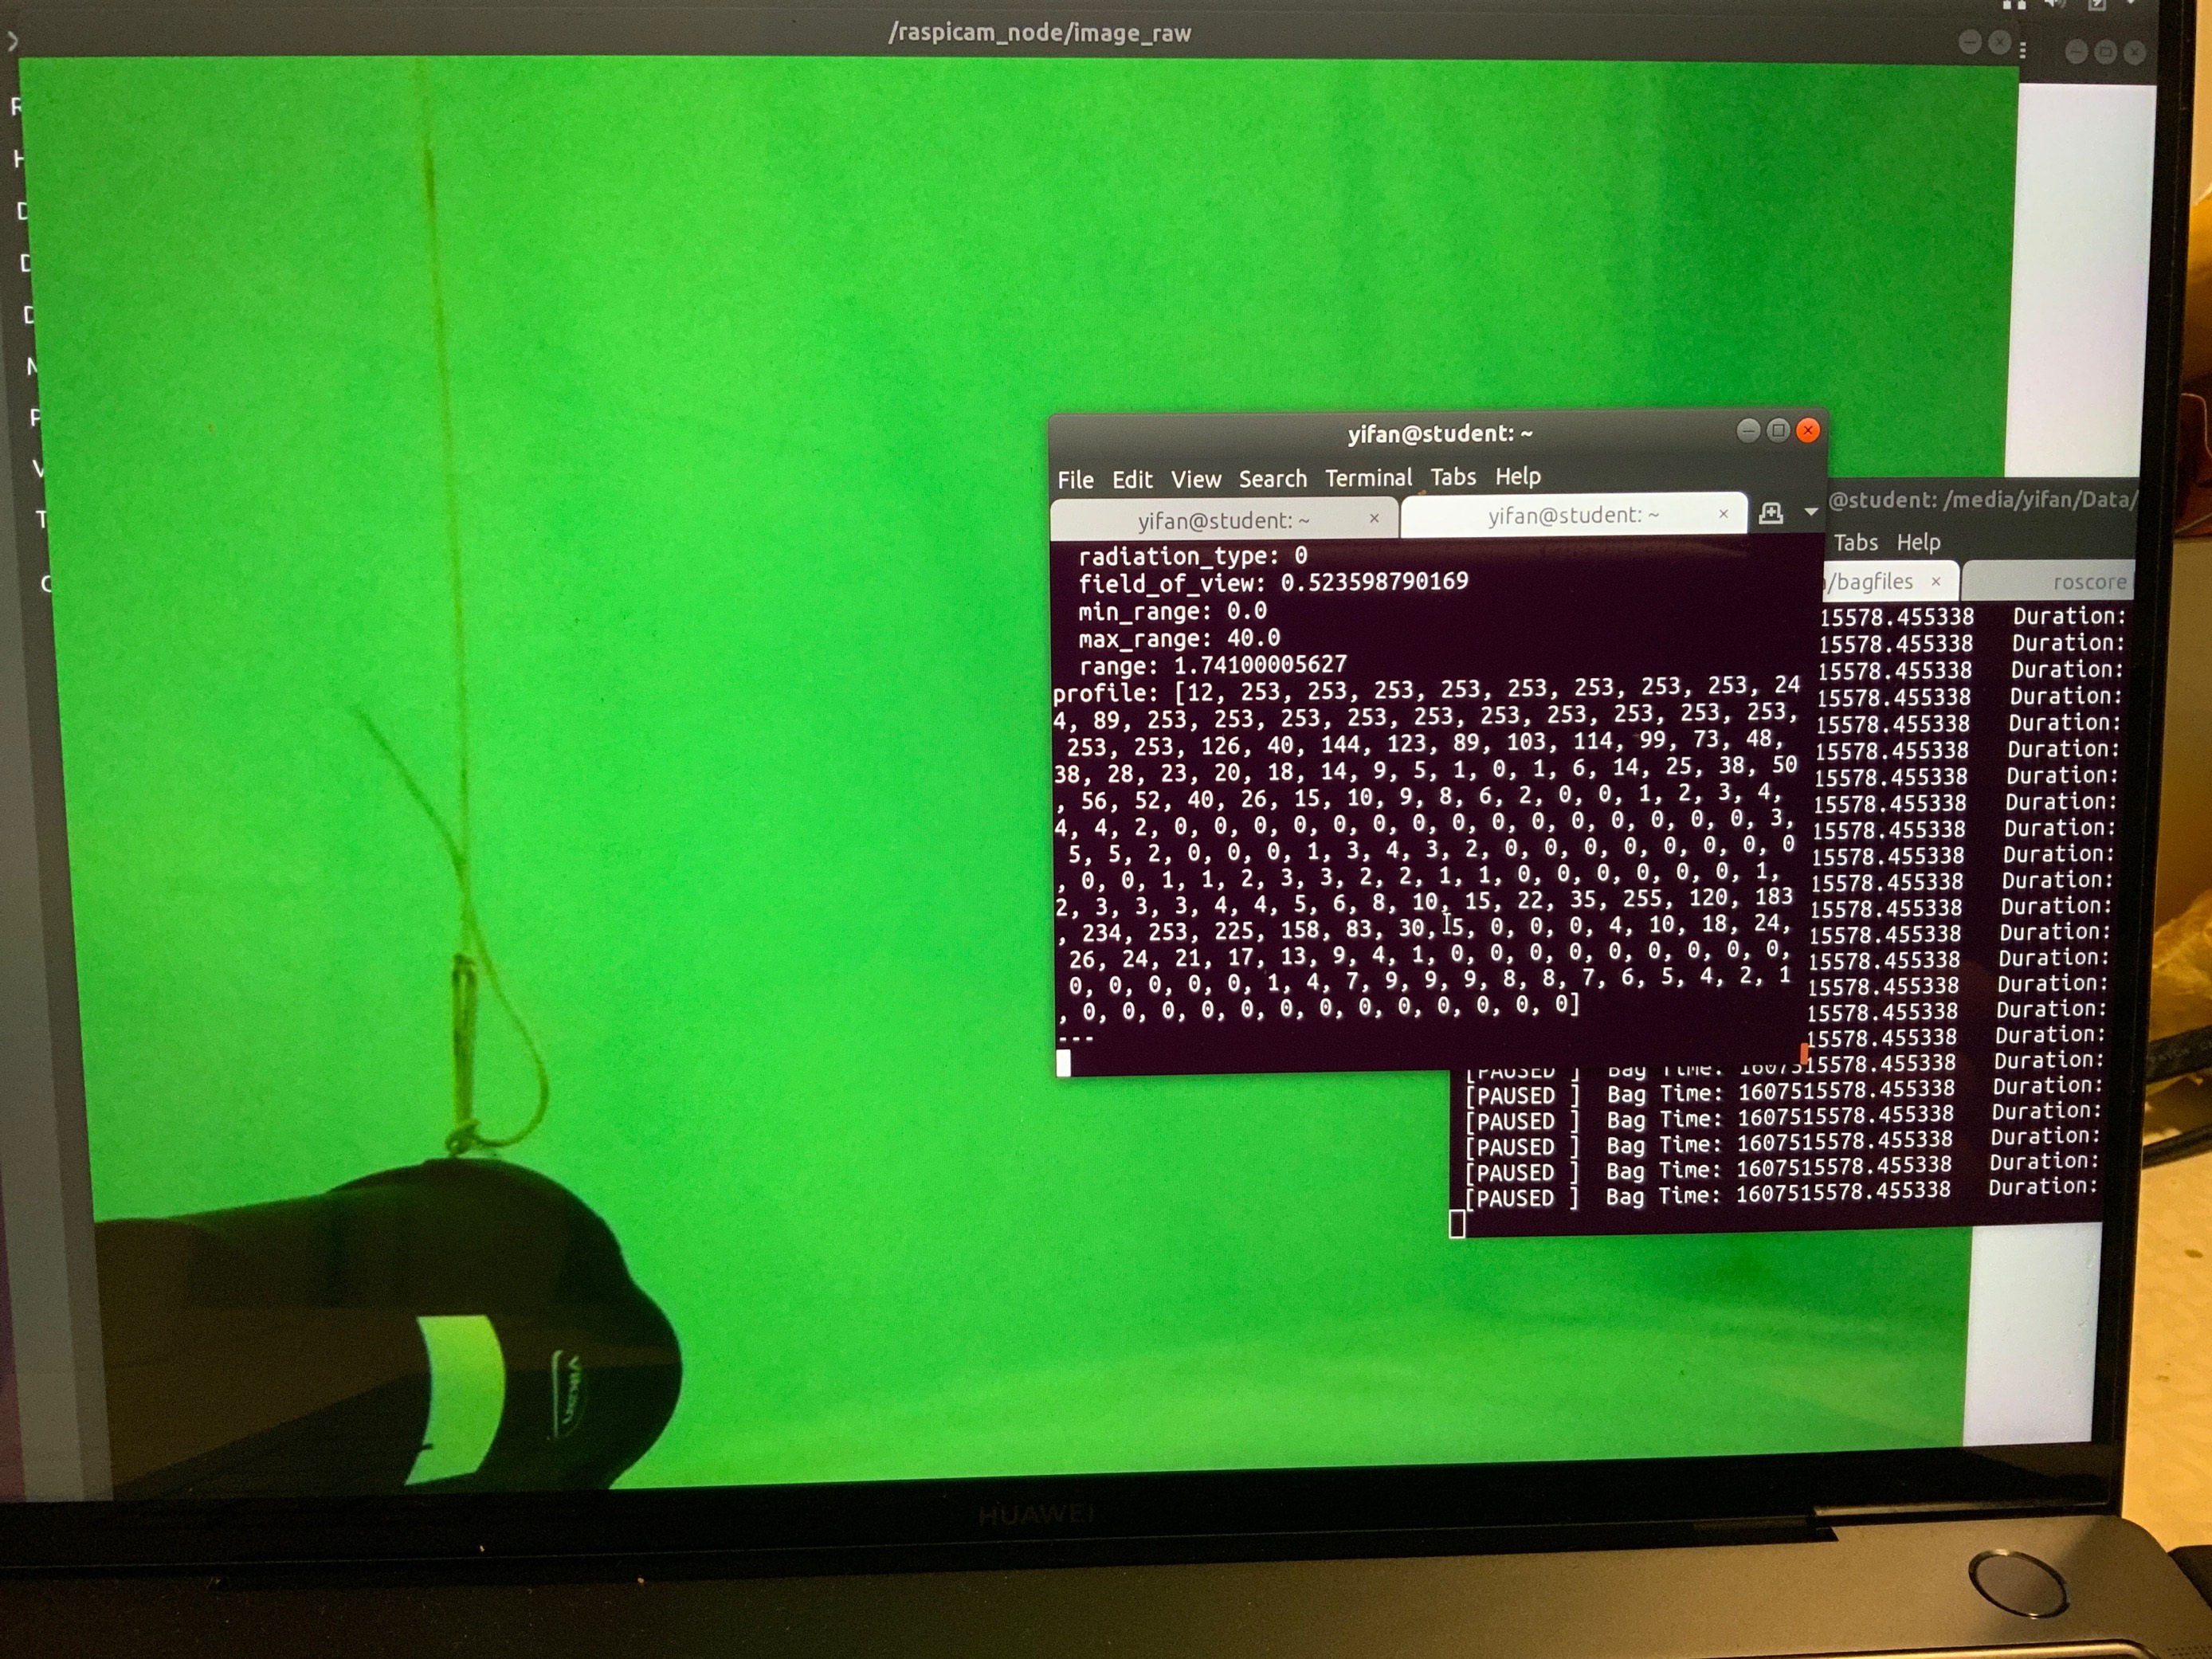
Task: Open a new terminal tab with the plus icon
Action: pyautogui.click(x=1770, y=513)
